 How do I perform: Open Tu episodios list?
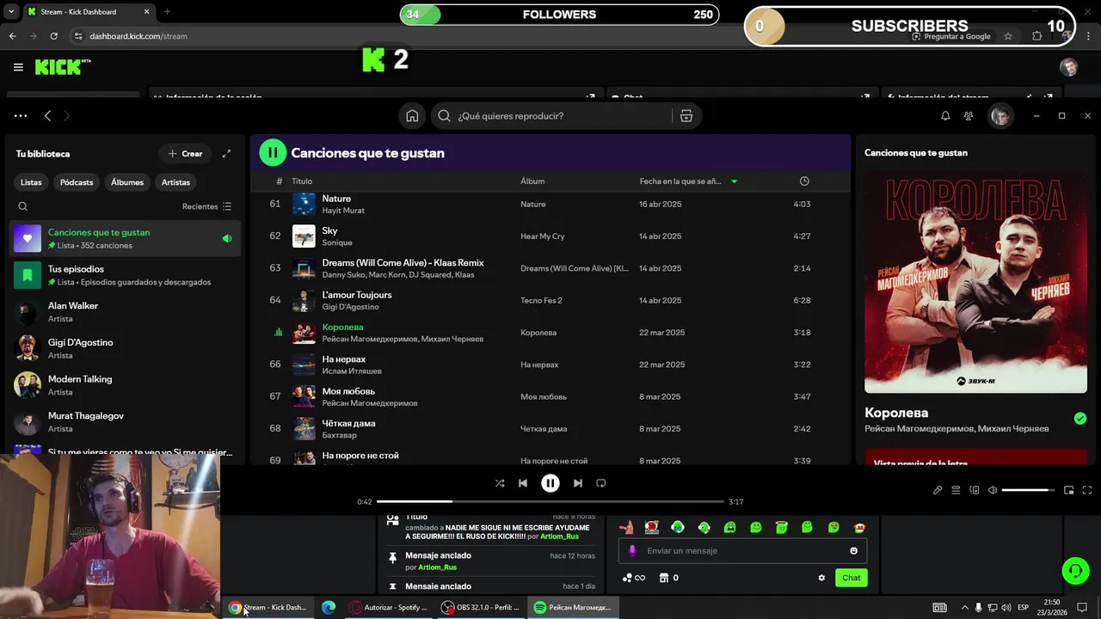point(126,275)
